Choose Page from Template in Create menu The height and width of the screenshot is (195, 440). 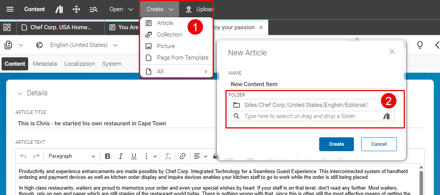pyautogui.click(x=177, y=58)
